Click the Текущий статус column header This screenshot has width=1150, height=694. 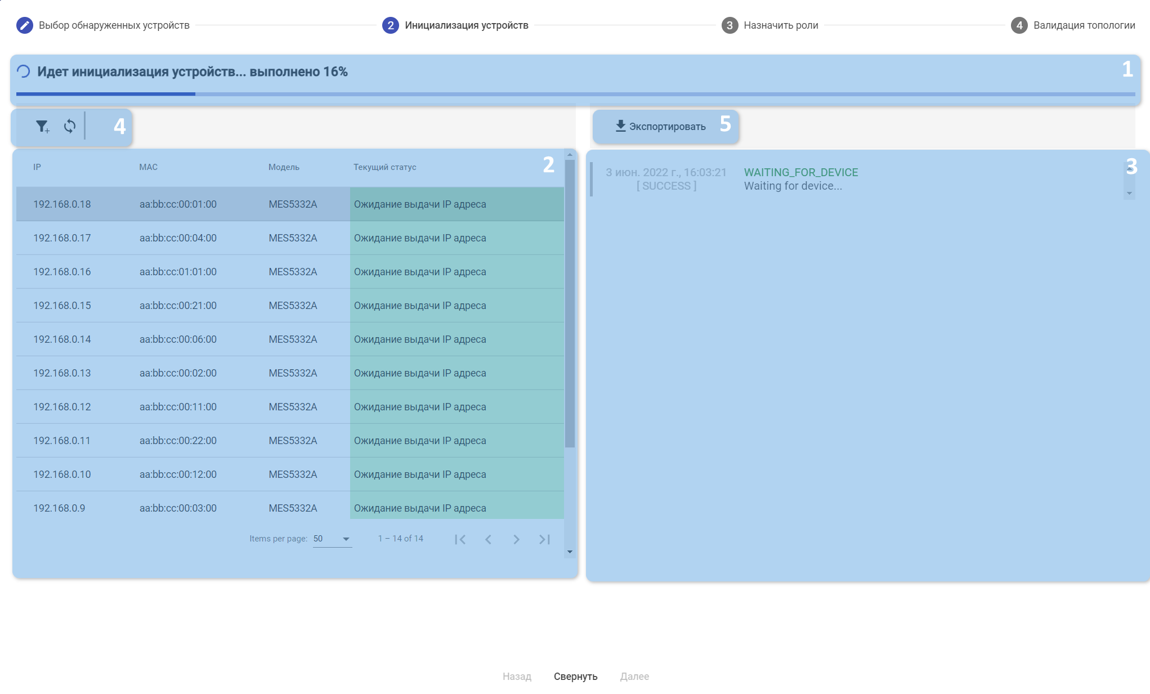[385, 167]
